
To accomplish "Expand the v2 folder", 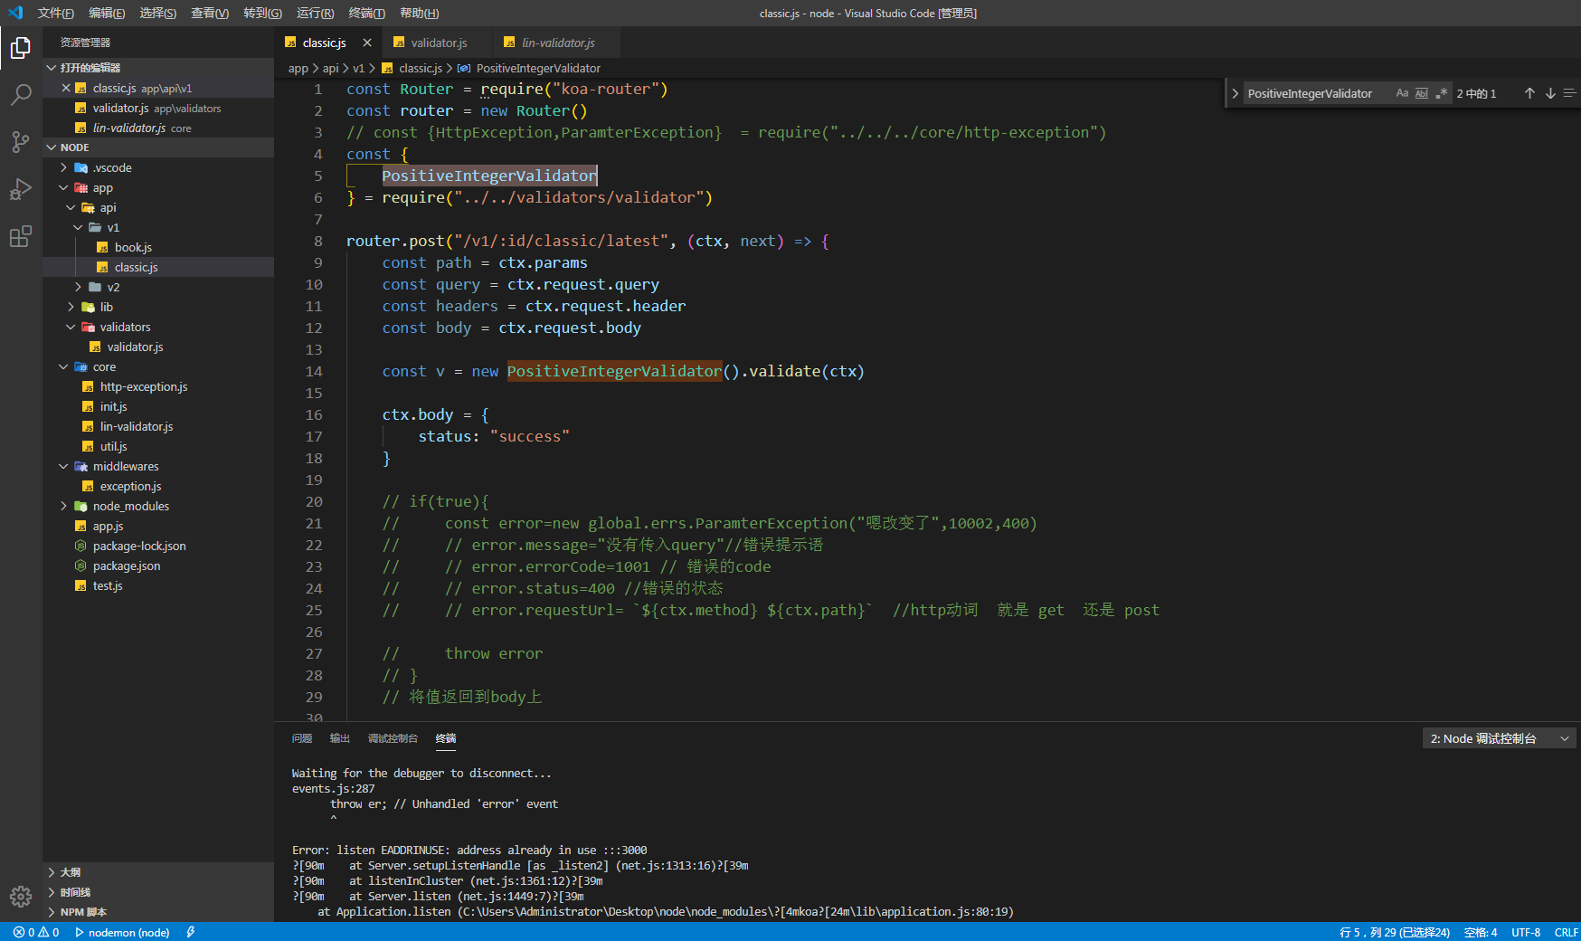I will (158, 287).
